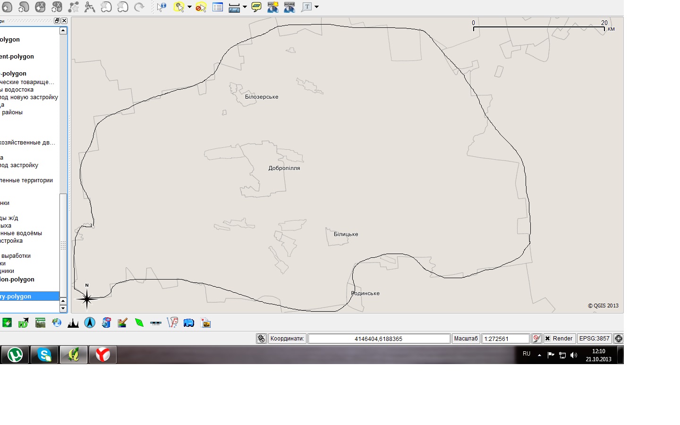Screen dimensions: 680x425
Task: Click the blue database plus plugin icon
Action: (106, 323)
